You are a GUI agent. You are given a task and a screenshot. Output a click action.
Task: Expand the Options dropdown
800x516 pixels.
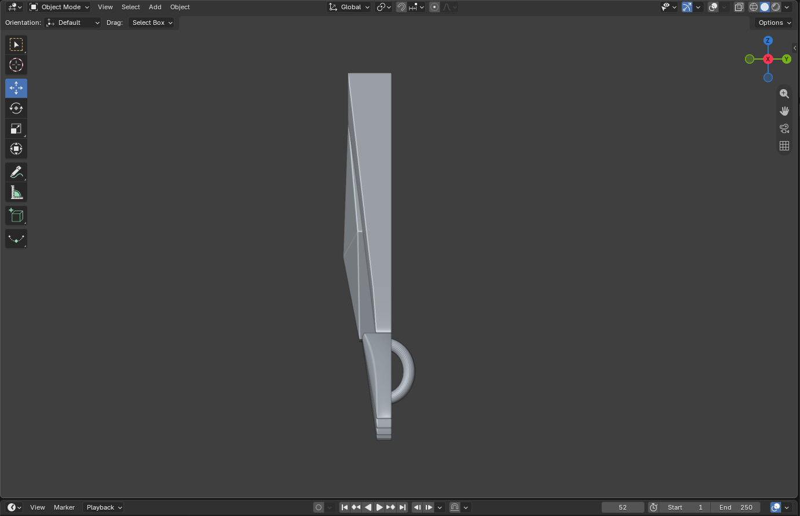click(775, 23)
